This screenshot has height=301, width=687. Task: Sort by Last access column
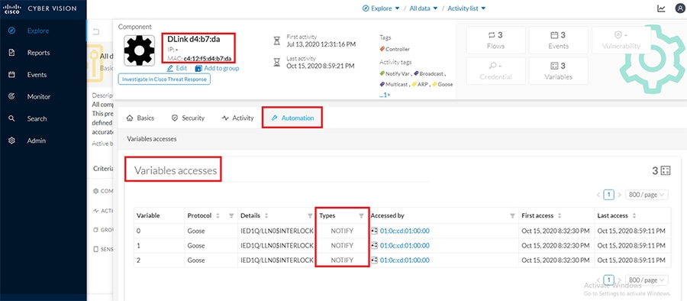pos(634,216)
